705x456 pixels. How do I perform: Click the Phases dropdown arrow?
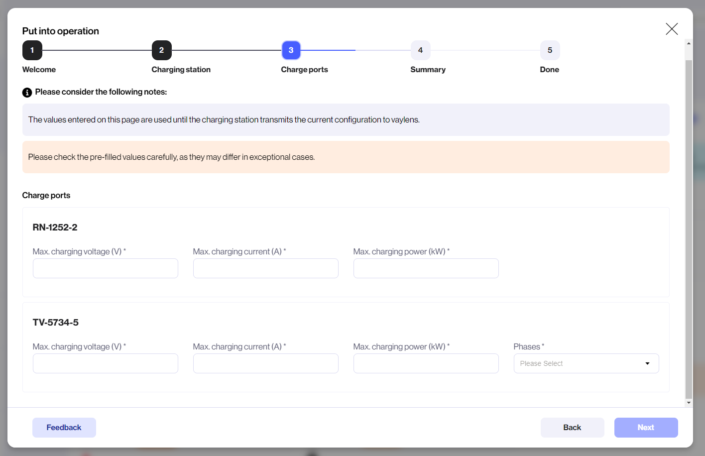click(x=647, y=363)
